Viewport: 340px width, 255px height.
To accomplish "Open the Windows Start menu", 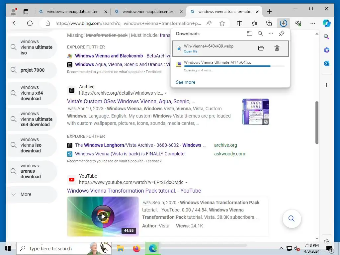I will (x=8, y=248).
